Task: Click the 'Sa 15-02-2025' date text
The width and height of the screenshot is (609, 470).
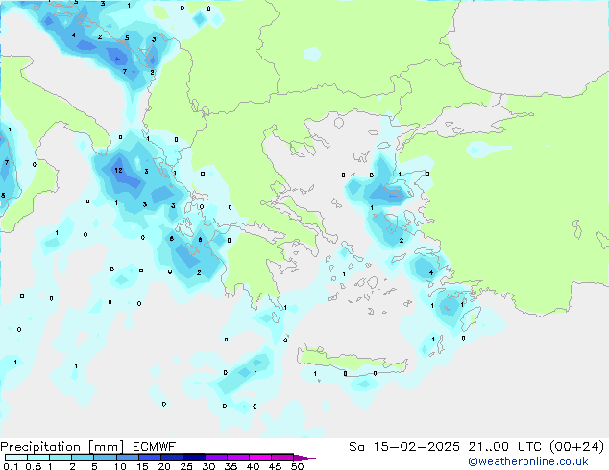Action: 404,447
